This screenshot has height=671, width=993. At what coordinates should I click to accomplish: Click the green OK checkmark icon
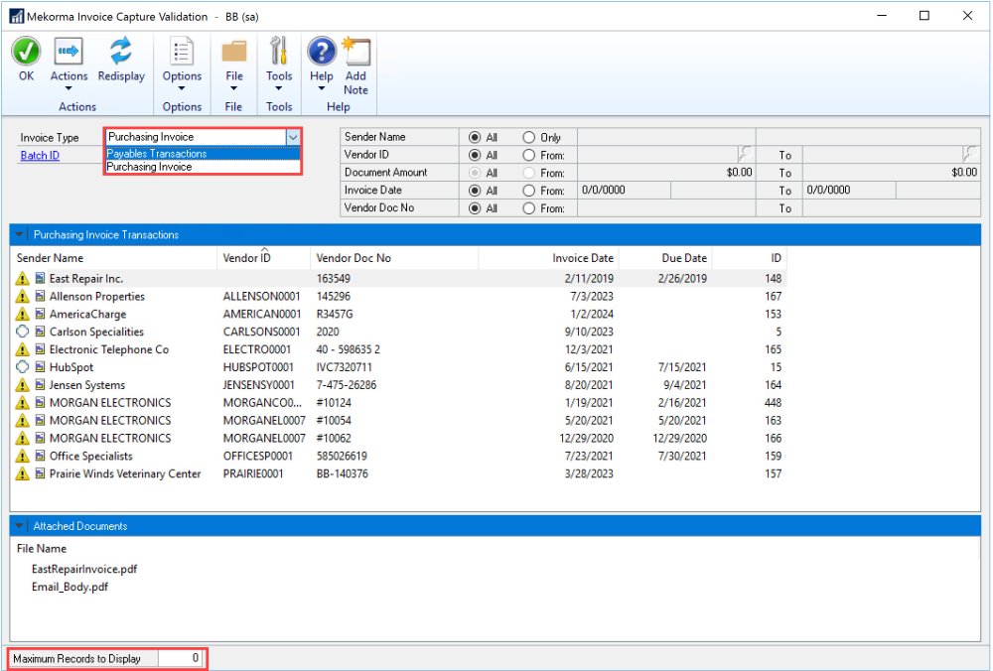[x=26, y=53]
